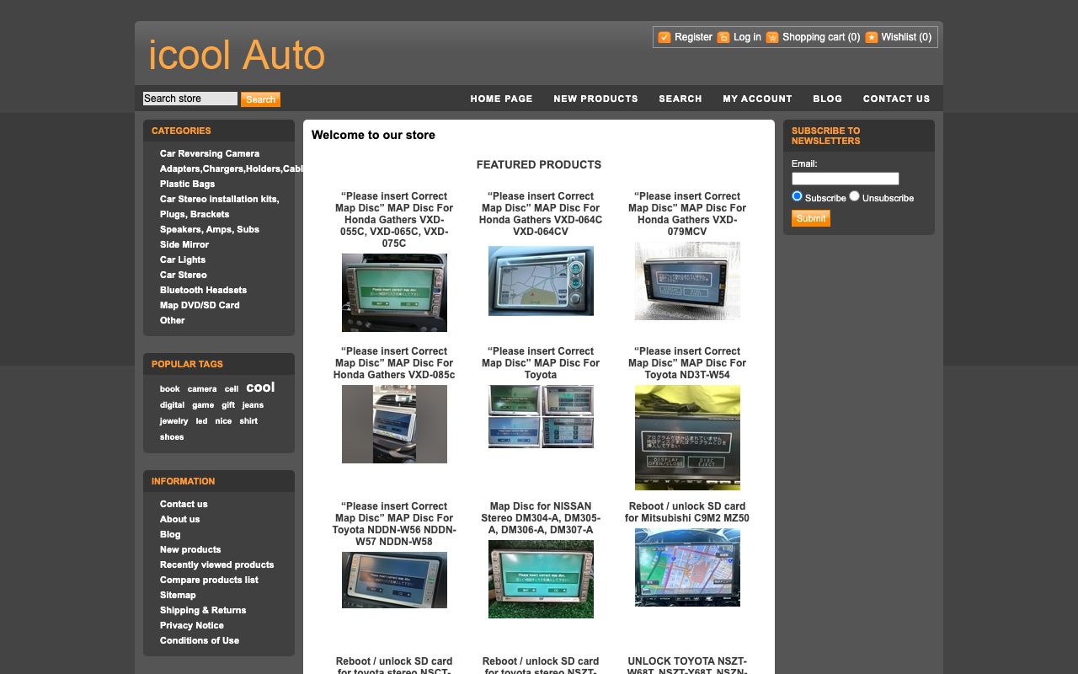The height and width of the screenshot is (674, 1078).
Task: Click the 'digital' popular tag
Action: (x=172, y=405)
